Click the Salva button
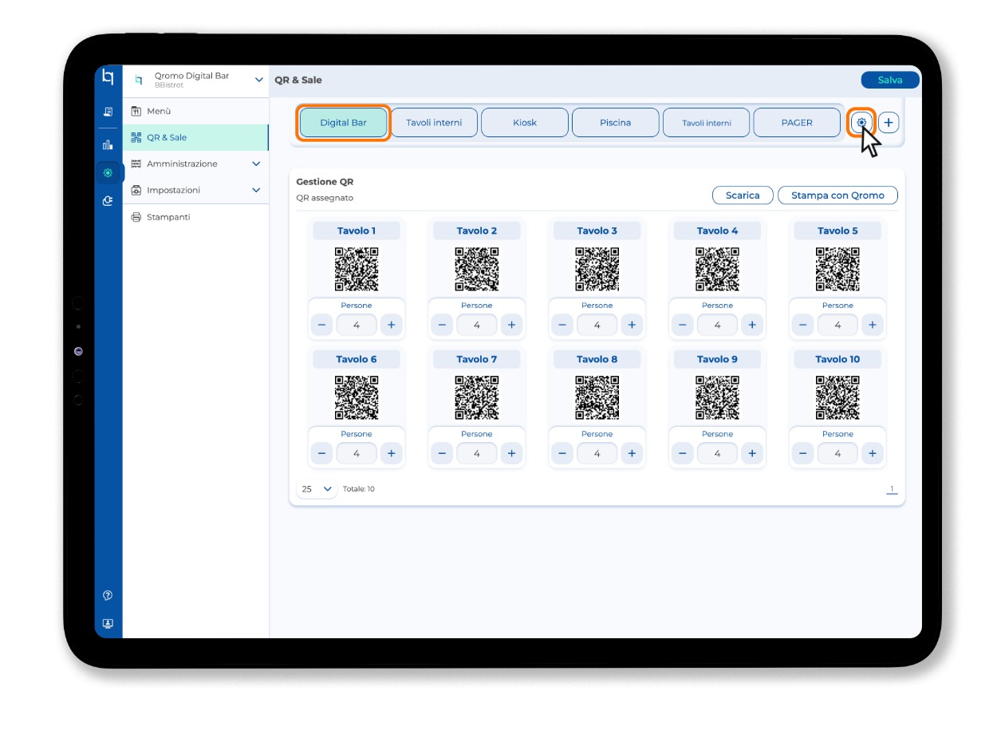This screenshot has width=997, height=734. pyautogui.click(x=890, y=80)
